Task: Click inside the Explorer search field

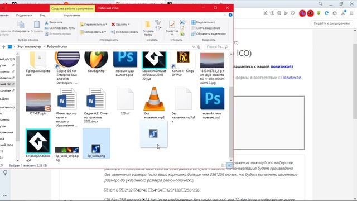Action: [x=217, y=47]
